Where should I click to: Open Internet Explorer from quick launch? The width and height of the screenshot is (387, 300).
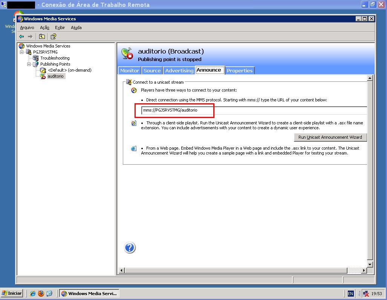tap(32, 293)
